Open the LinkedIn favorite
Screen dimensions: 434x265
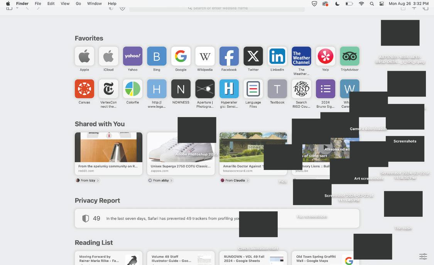point(277,56)
